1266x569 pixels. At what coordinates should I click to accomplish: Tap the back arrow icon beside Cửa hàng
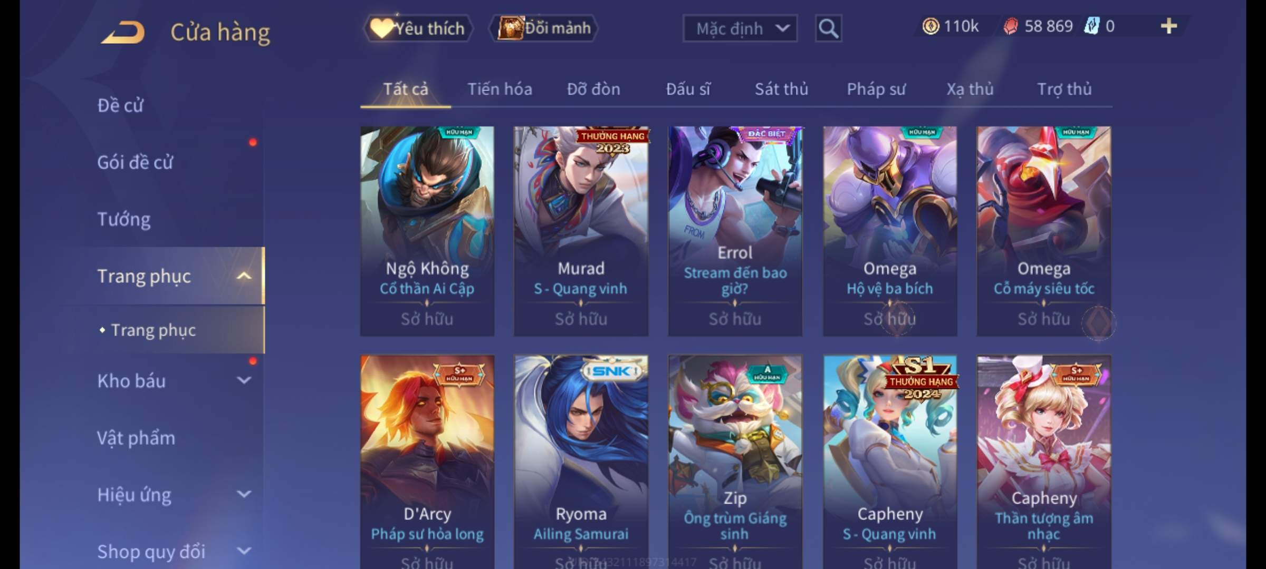[123, 33]
